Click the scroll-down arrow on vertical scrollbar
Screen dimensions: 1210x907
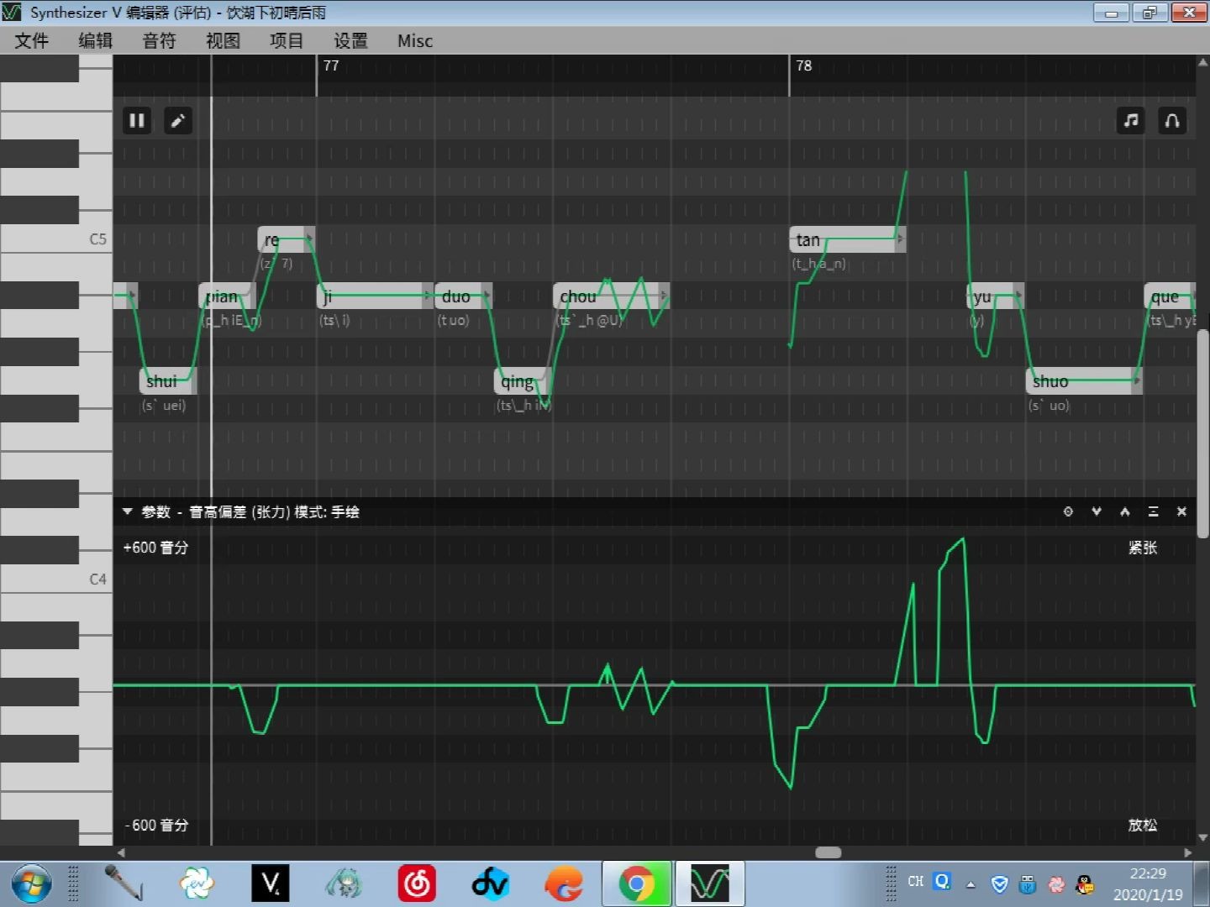tap(1202, 837)
